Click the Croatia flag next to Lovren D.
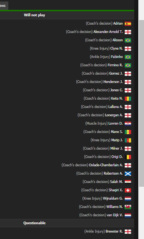The height and width of the screenshot is (239, 144). (128, 123)
